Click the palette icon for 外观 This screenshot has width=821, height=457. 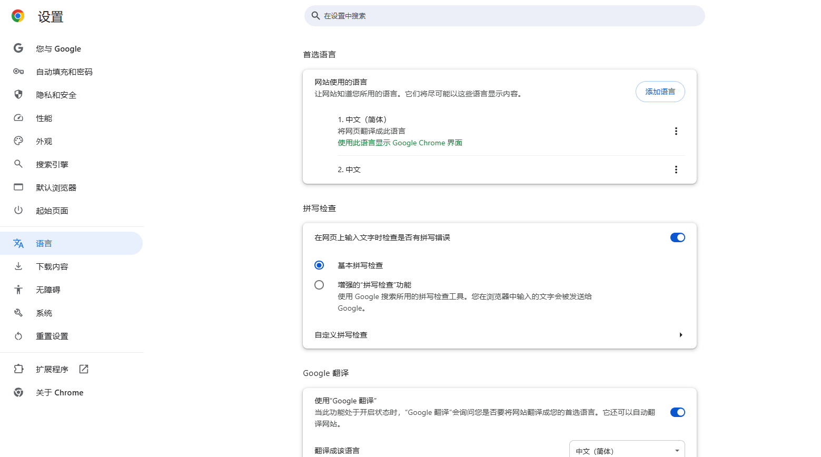click(18, 141)
